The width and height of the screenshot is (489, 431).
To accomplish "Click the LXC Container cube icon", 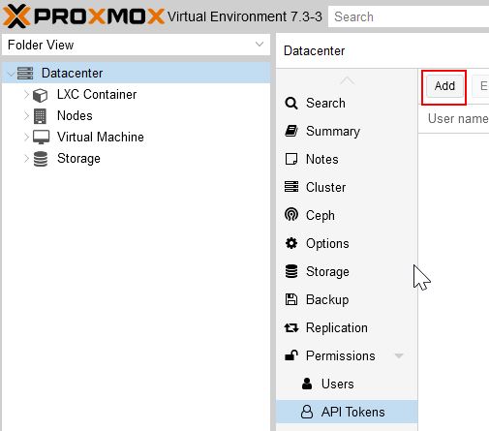I will tap(41, 95).
